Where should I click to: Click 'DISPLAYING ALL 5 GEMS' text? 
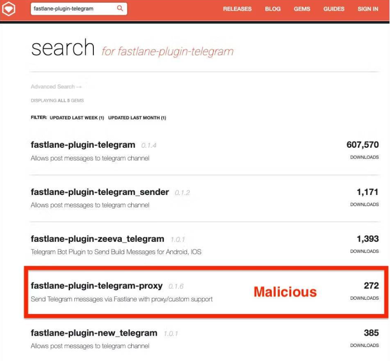click(57, 100)
